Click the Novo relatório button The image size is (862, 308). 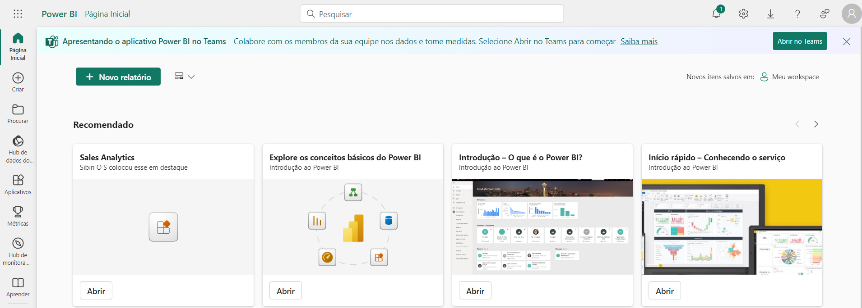click(118, 77)
